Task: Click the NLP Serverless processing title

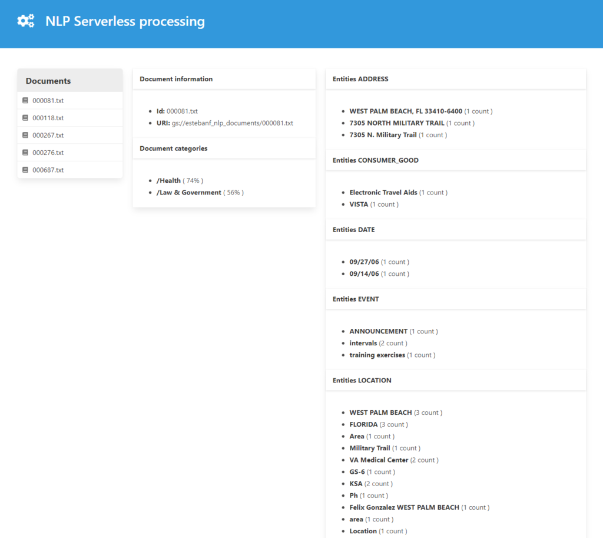Action: point(125,21)
